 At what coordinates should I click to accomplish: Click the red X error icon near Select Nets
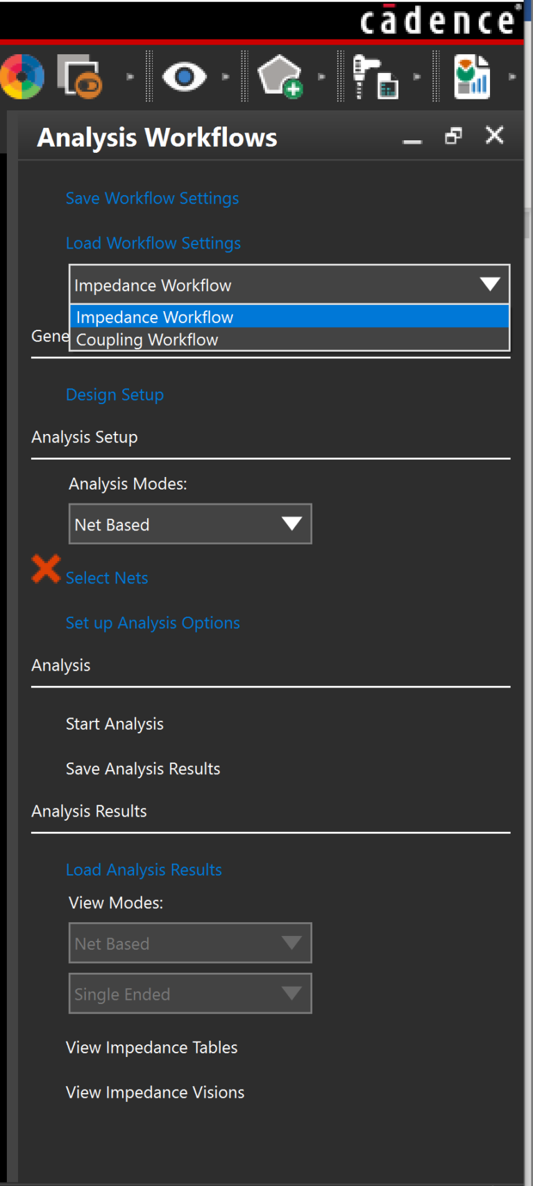[44, 569]
